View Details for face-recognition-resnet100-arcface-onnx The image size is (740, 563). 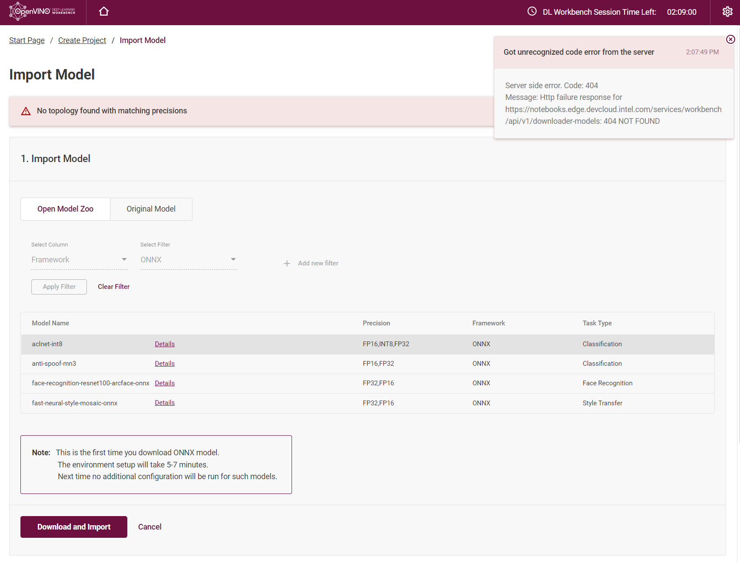tap(164, 383)
